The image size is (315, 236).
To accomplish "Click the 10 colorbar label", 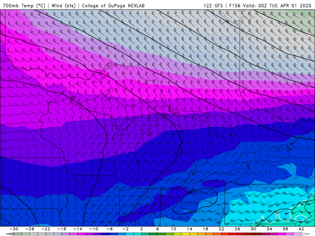I will point(173,229).
